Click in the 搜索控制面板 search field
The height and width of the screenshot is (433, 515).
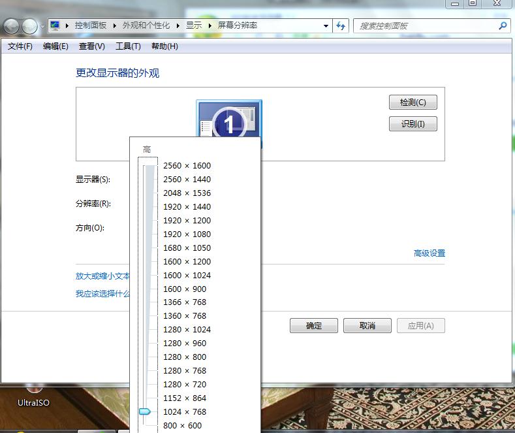tap(427, 26)
